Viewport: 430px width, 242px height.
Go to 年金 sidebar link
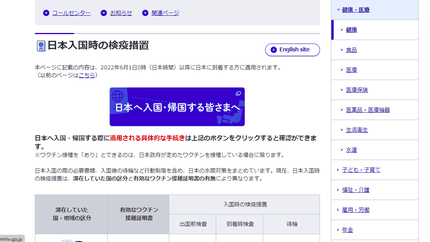pyautogui.click(x=347, y=230)
